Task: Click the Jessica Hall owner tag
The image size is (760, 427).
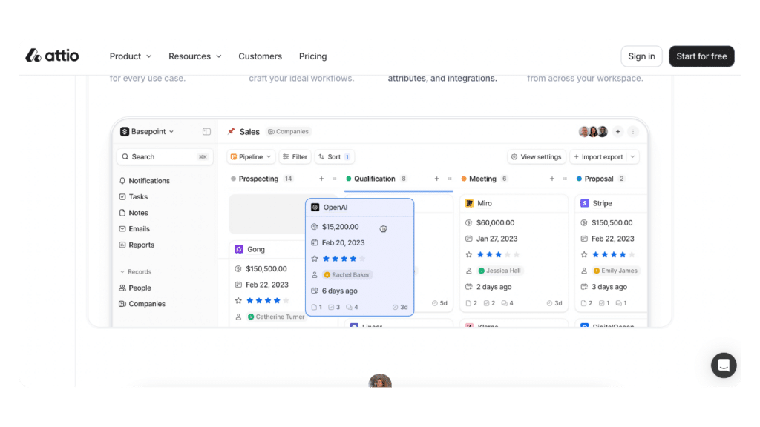Action: pos(499,271)
